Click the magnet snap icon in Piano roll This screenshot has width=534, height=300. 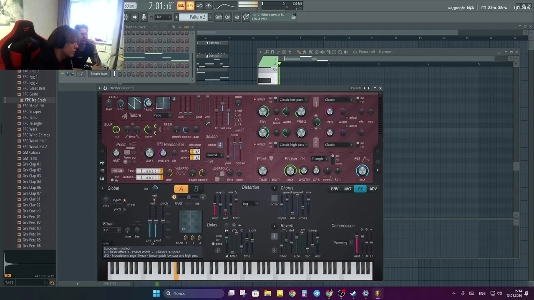pyautogui.click(x=272, y=52)
